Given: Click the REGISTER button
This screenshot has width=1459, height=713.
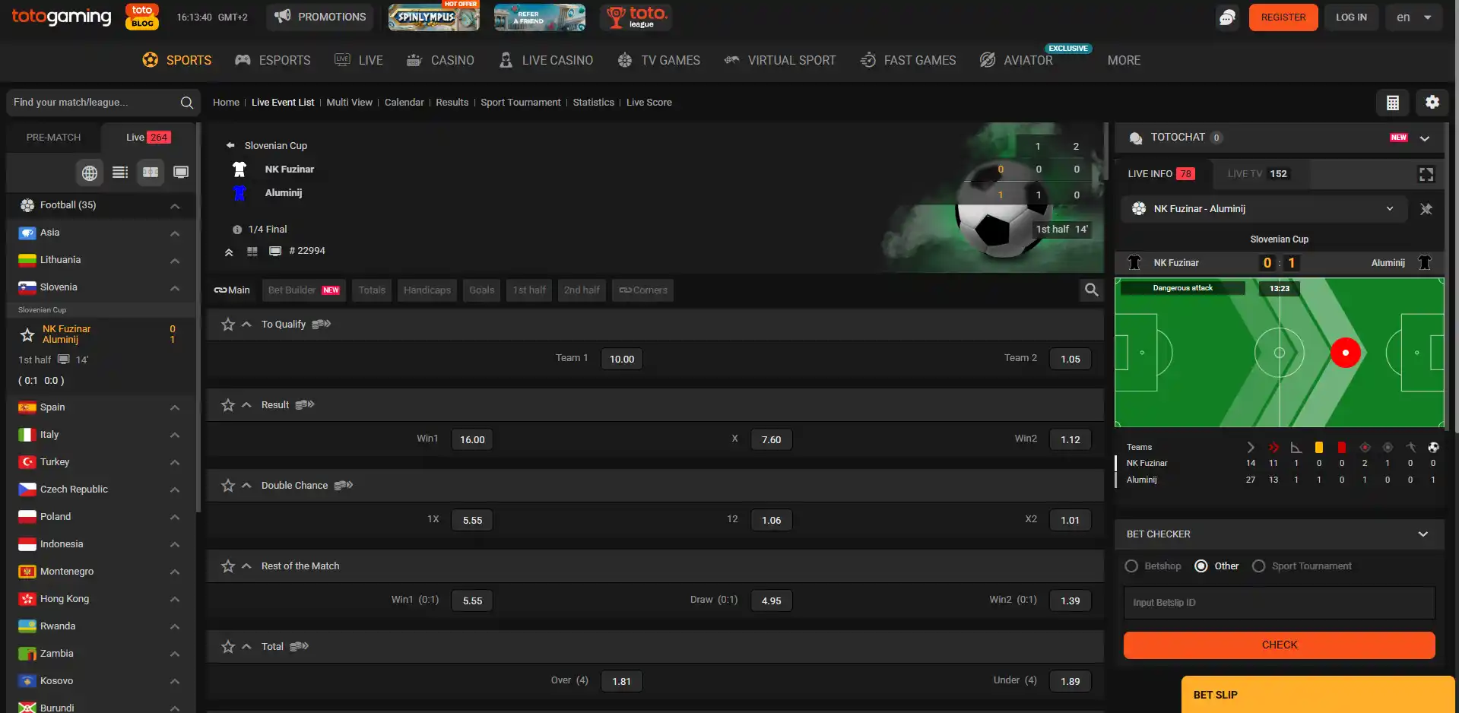Looking at the screenshot, I should pos(1283,17).
